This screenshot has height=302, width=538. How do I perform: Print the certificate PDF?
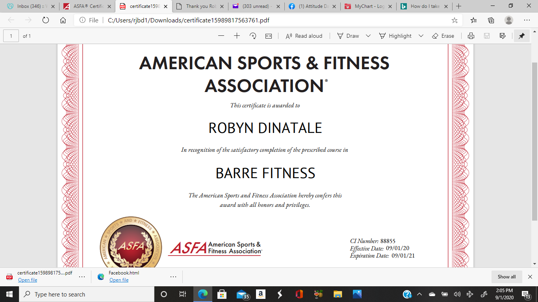(471, 36)
